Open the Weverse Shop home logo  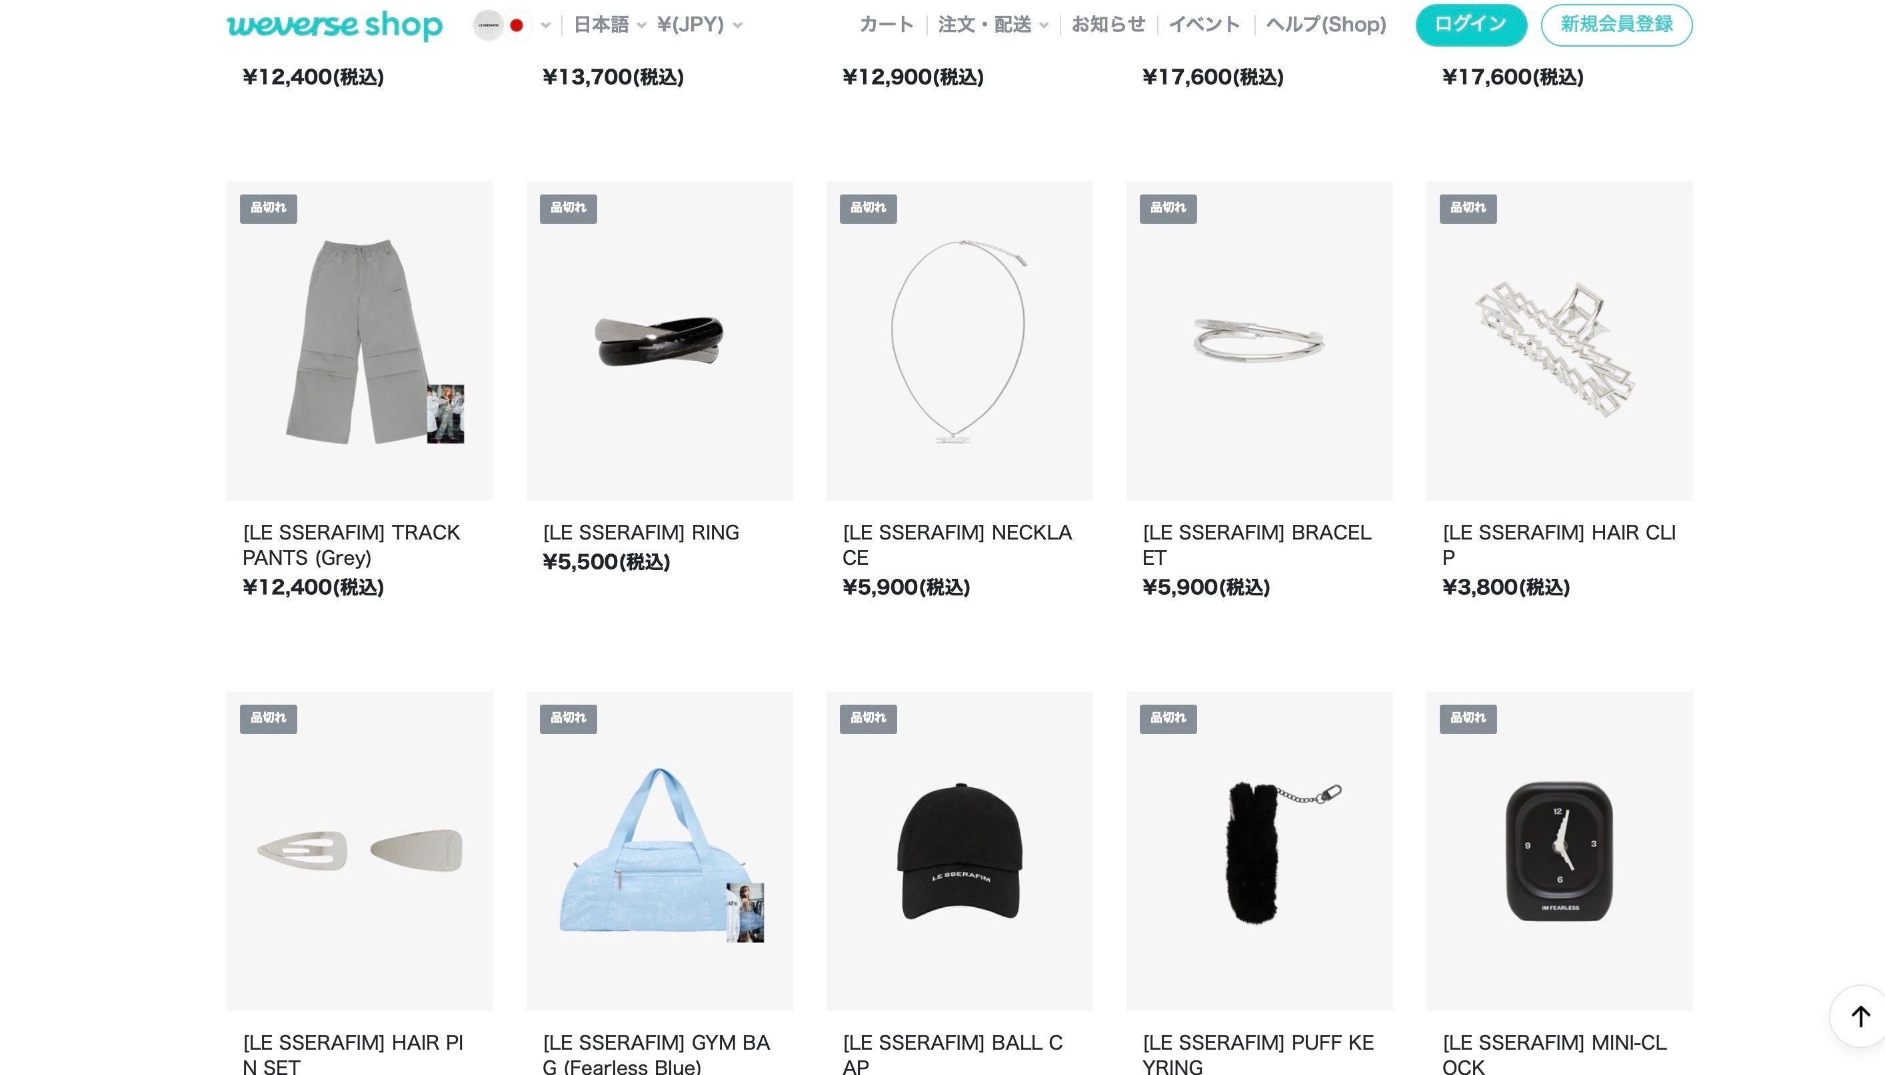click(334, 25)
